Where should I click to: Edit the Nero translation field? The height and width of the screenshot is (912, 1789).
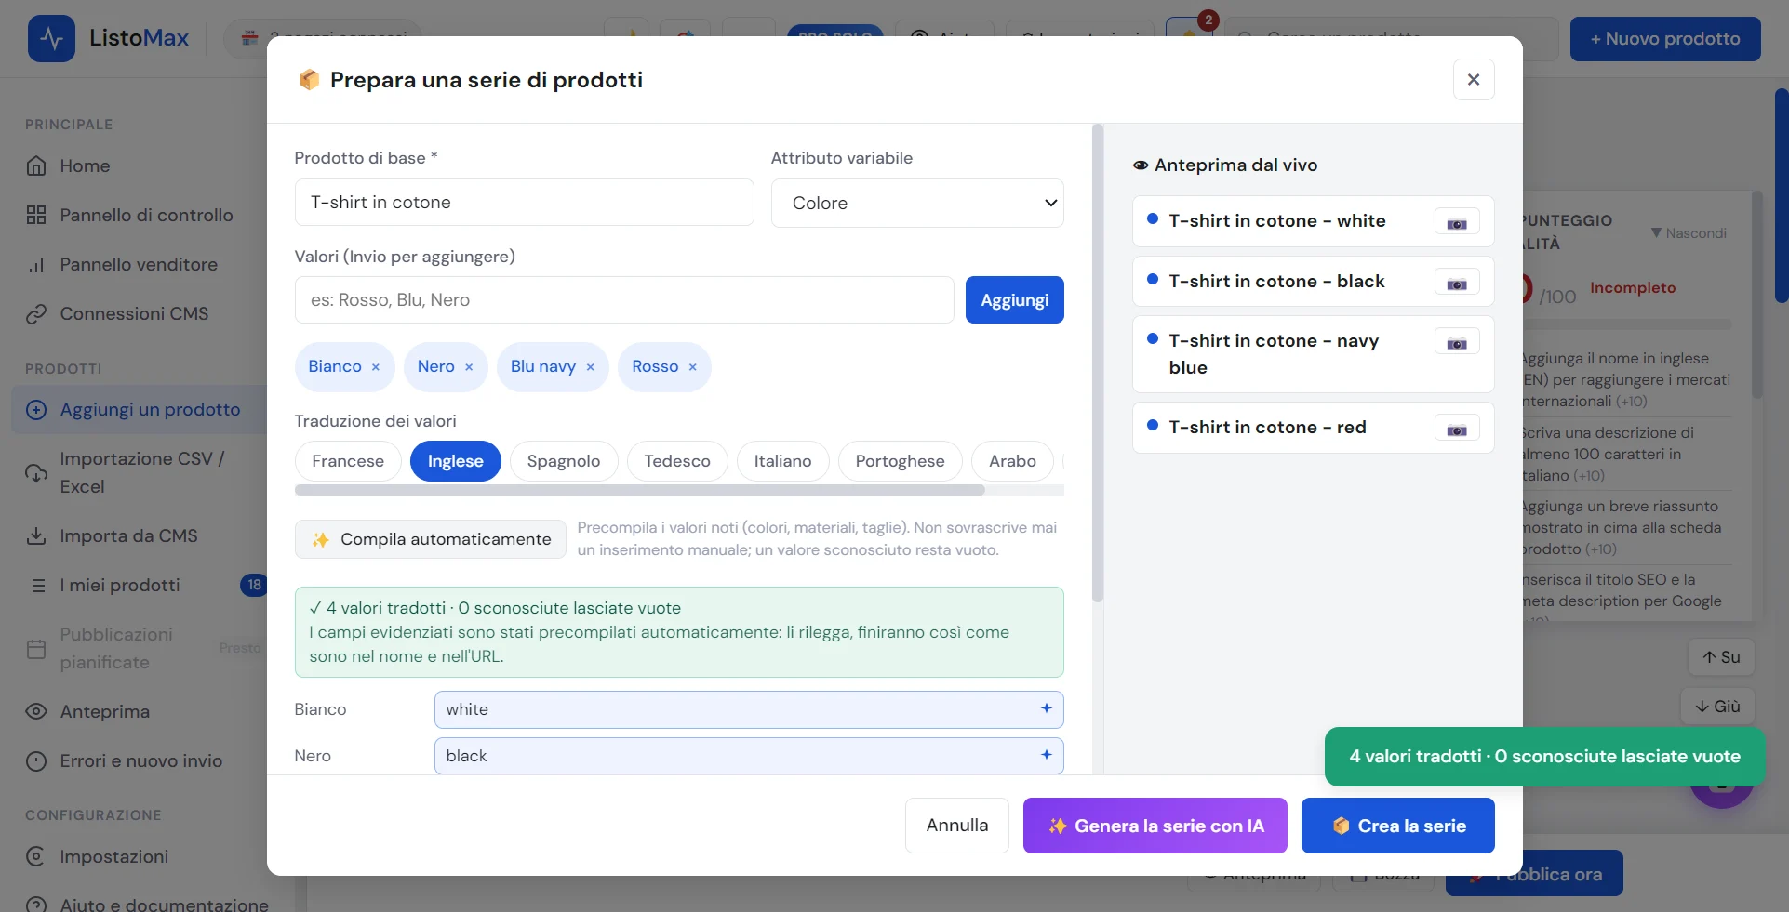click(x=749, y=756)
